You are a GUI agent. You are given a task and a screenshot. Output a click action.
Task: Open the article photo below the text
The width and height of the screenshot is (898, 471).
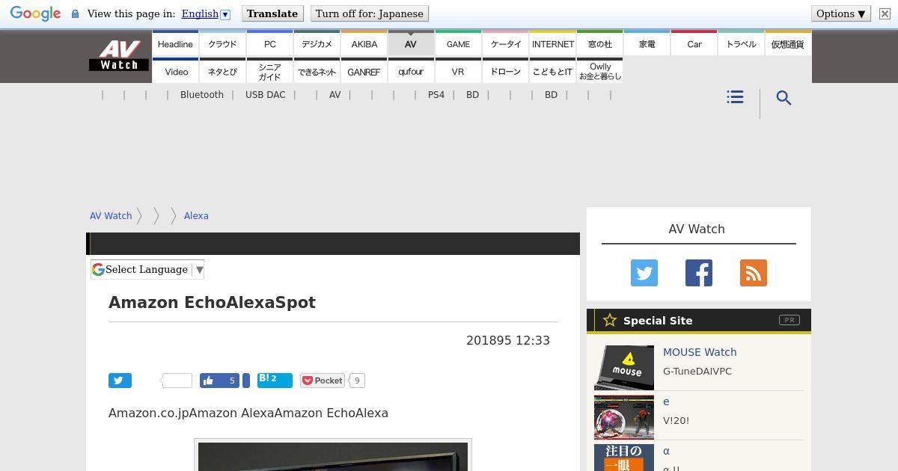333,456
